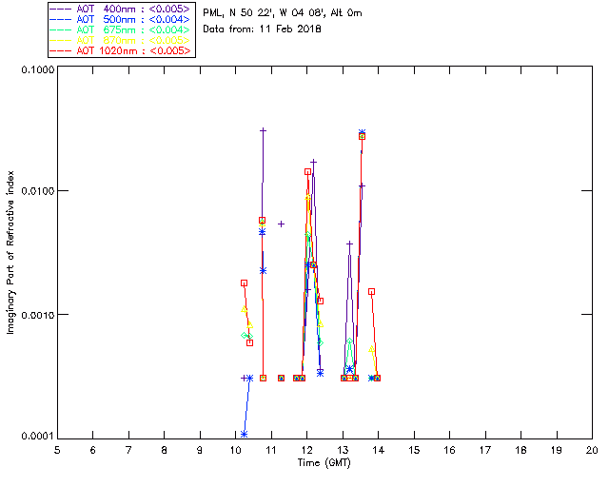
Task: Click the x-axis tick label 15
Action: pyautogui.click(x=414, y=450)
